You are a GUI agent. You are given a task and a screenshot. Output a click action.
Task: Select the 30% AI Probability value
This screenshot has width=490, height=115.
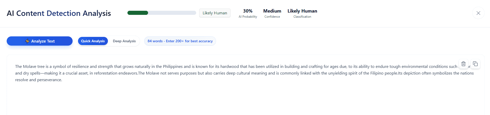tap(248, 11)
